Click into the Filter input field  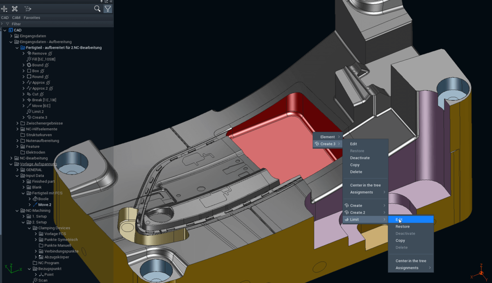(41, 24)
